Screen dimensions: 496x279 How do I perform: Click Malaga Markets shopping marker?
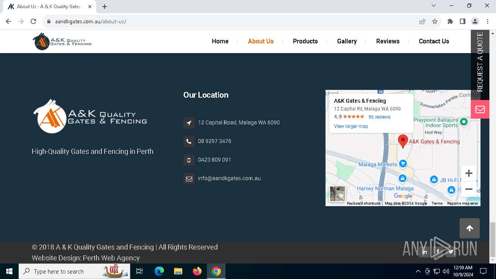point(403,164)
